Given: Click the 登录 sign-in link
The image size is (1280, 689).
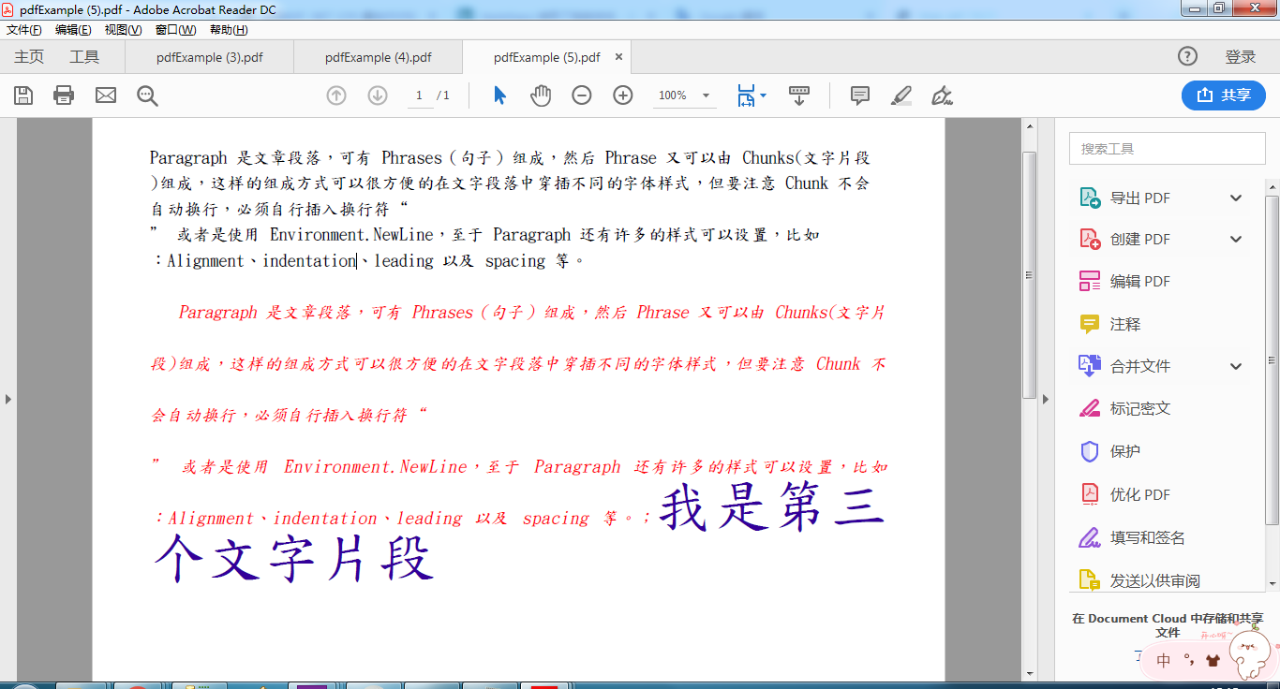Looking at the screenshot, I should 1240,56.
